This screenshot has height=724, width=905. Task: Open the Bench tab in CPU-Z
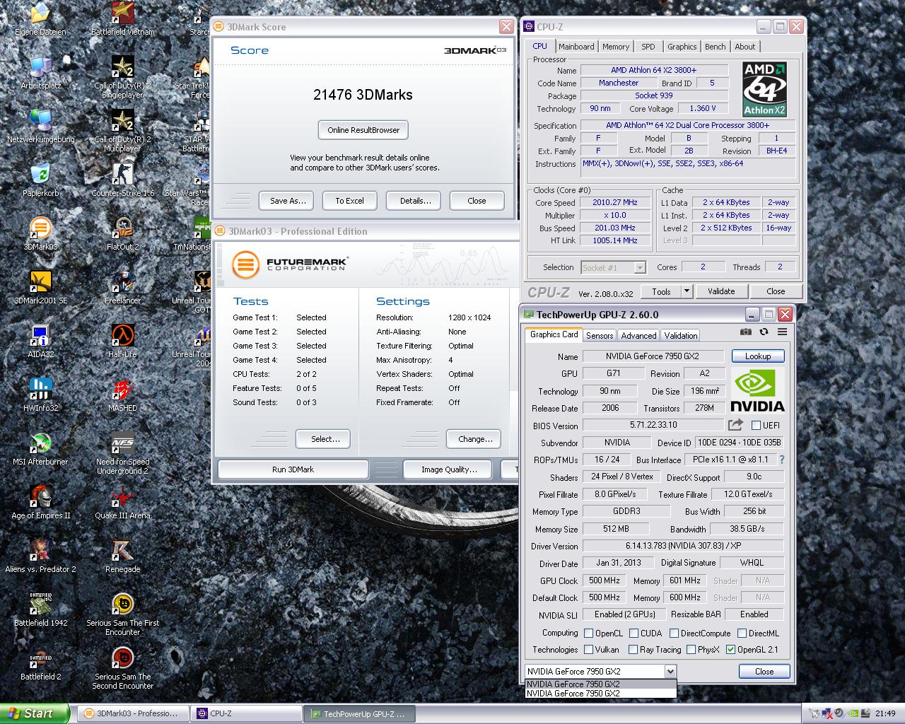pos(715,47)
